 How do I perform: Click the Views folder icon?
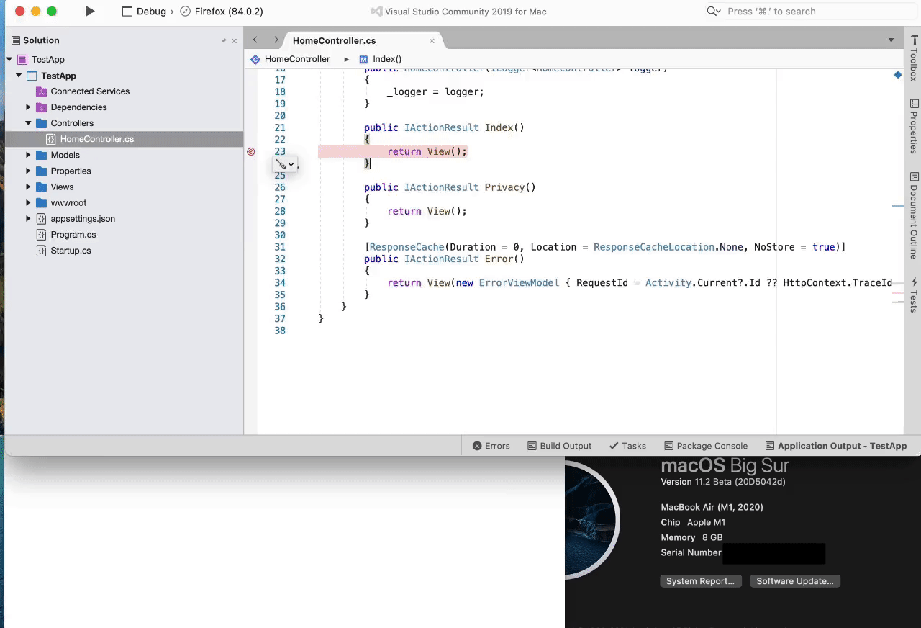point(42,187)
